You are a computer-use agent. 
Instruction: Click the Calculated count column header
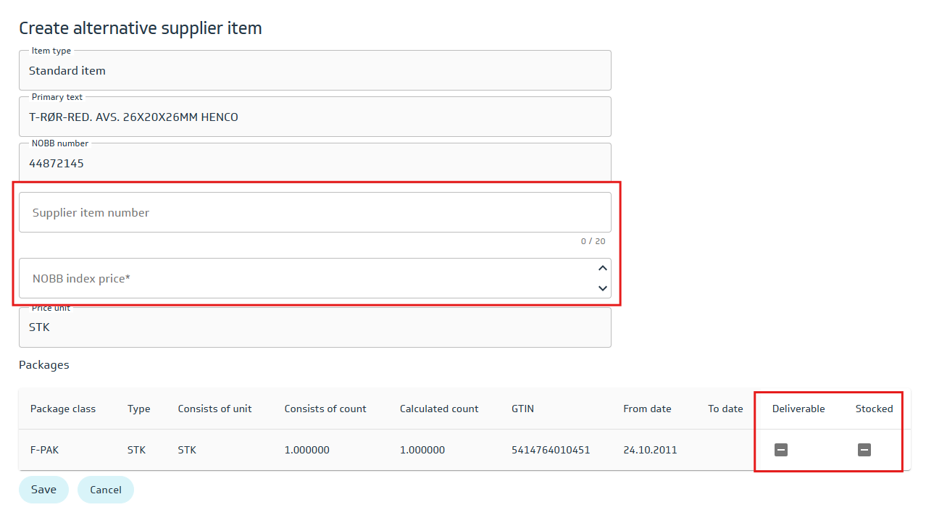pyautogui.click(x=439, y=409)
